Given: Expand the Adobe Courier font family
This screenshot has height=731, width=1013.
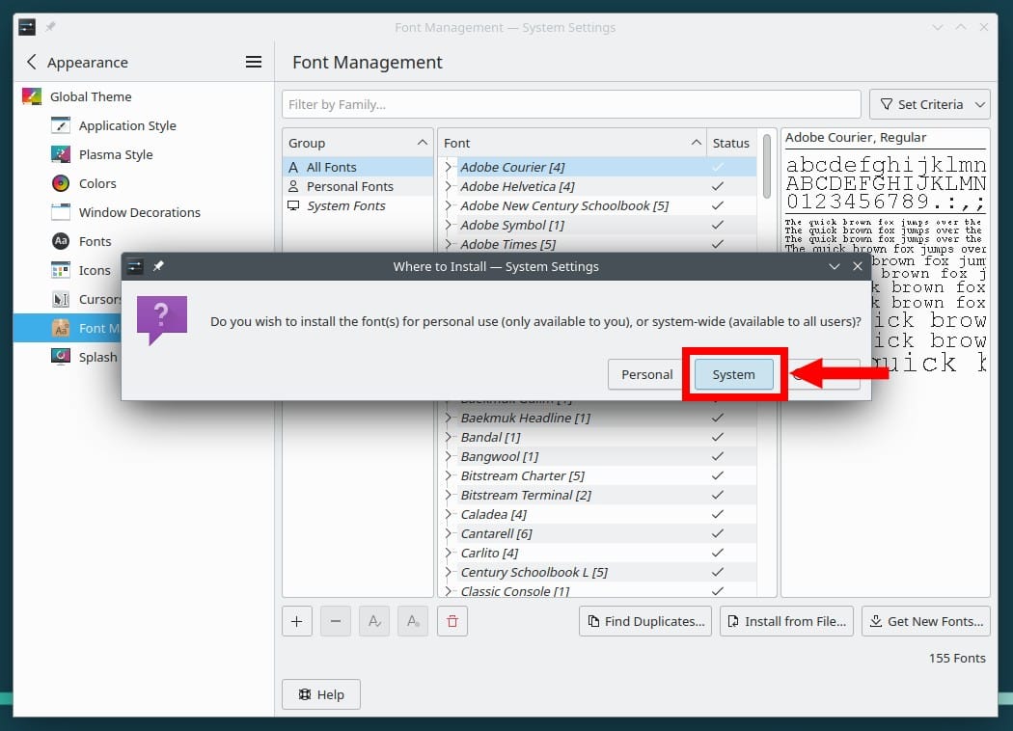Looking at the screenshot, I should click(x=449, y=167).
